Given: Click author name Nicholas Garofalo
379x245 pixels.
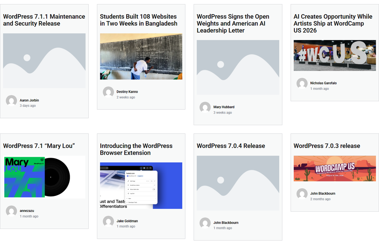Looking at the screenshot, I should (x=323, y=83).
